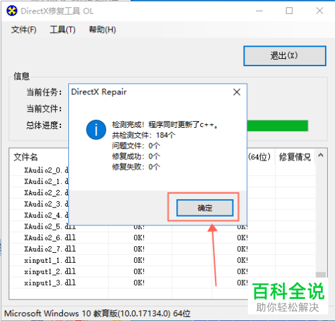Viewport: 335px width, 321px height.
Task: Select the xinput1_3.dll row
Action: point(162,283)
